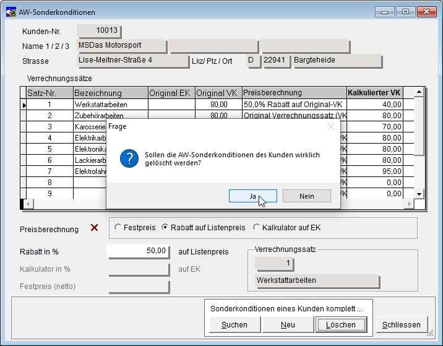Image resolution: width=443 pixels, height=346 pixels.
Task: Click Satz-Nr. cell 5
Action: (49, 149)
